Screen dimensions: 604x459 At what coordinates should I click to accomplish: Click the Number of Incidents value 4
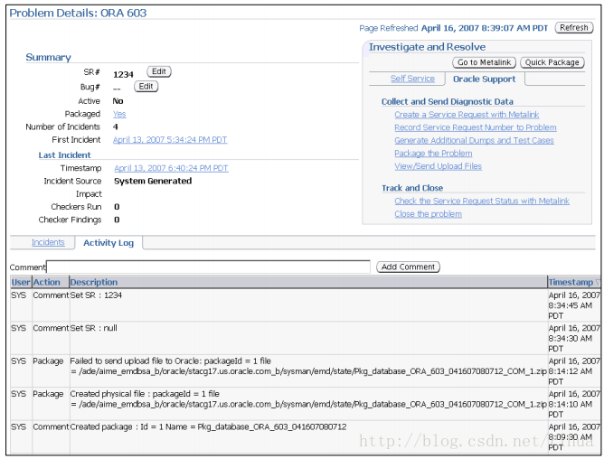pyautogui.click(x=115, y=126)
